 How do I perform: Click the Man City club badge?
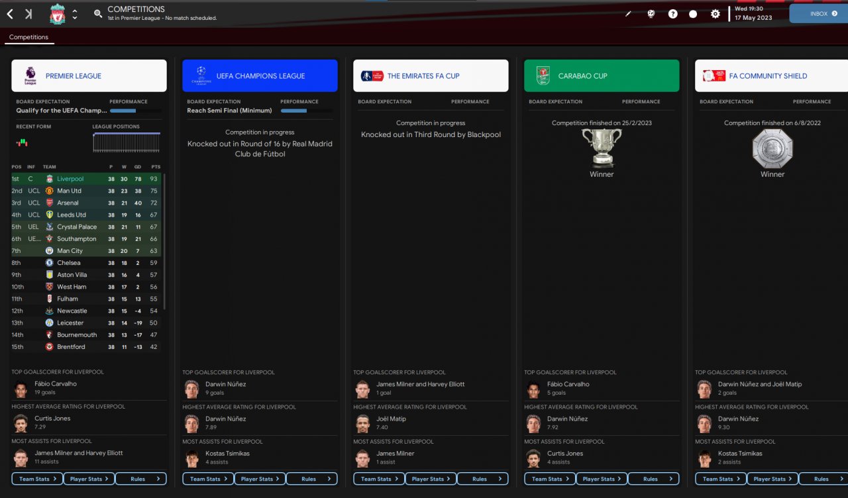49,251
